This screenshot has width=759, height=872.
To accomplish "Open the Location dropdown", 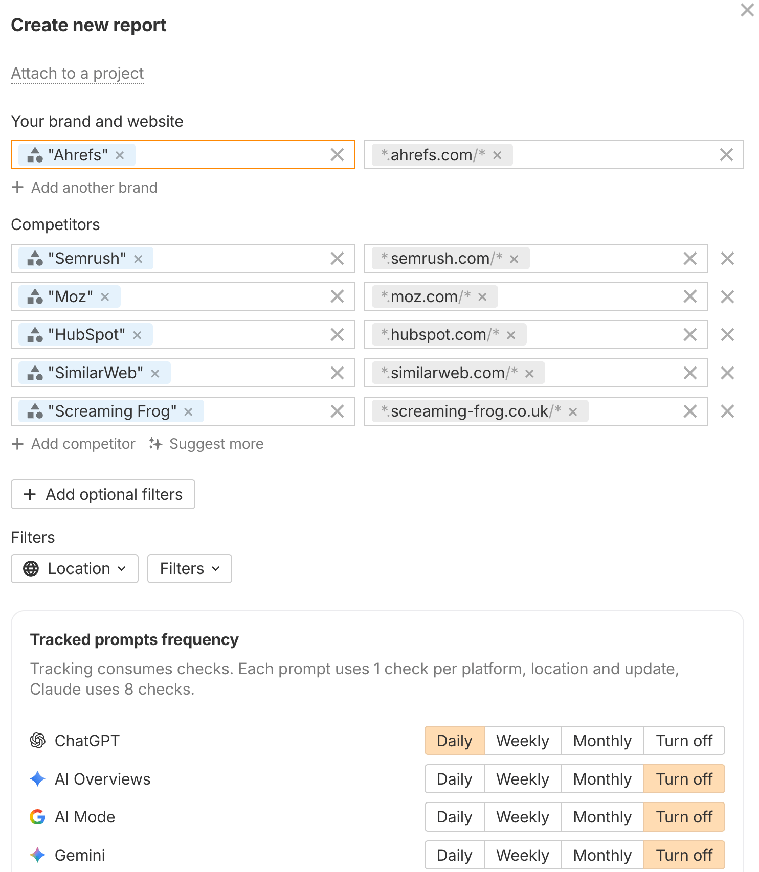I will (x=75, y=569).
